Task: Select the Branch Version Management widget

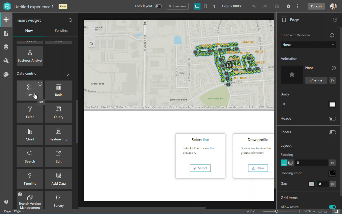Action: (30, 200)
